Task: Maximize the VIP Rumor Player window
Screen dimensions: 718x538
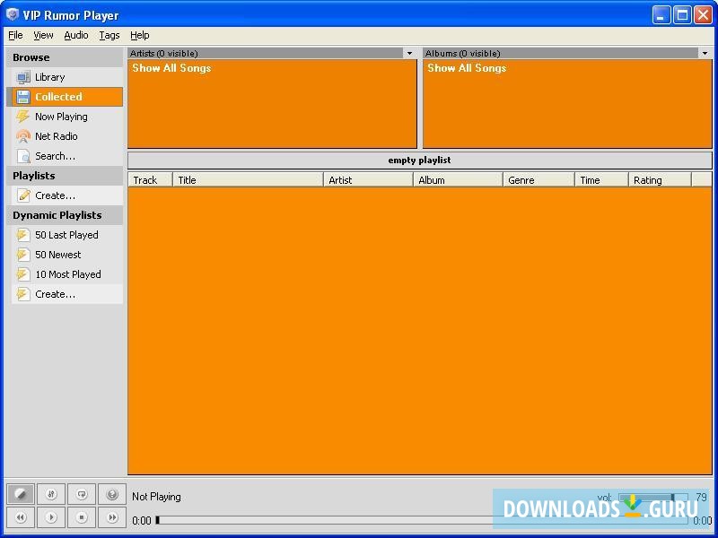Action: click(x=682, y=15)
